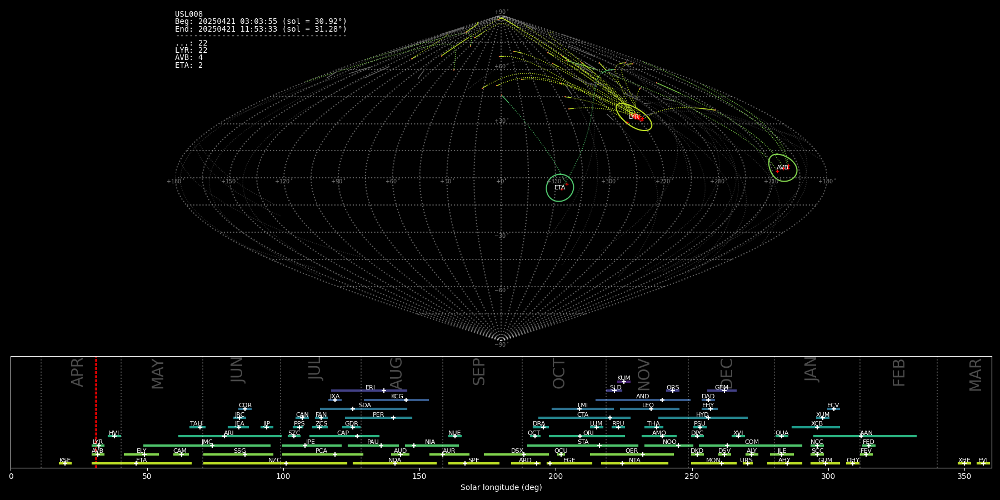Viewport: 1000px width, 500px height.
Task: Click the XHE shower marker in timeline
Action: click(x=964, y=463)
